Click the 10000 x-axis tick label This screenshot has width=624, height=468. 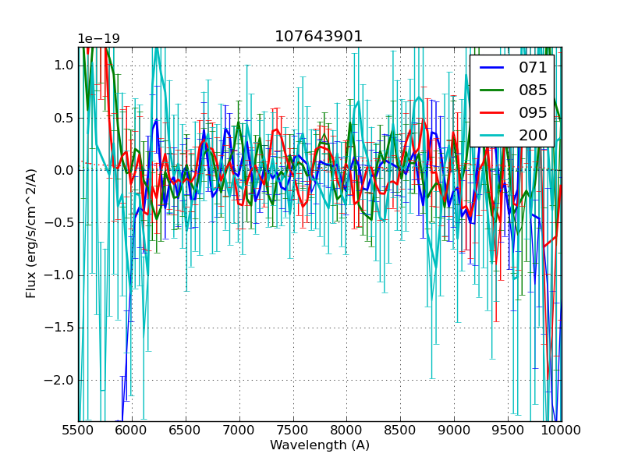[561, 430]
